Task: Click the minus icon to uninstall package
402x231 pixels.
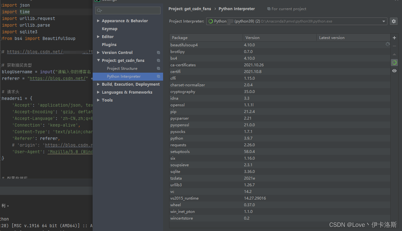Action: 394,46
